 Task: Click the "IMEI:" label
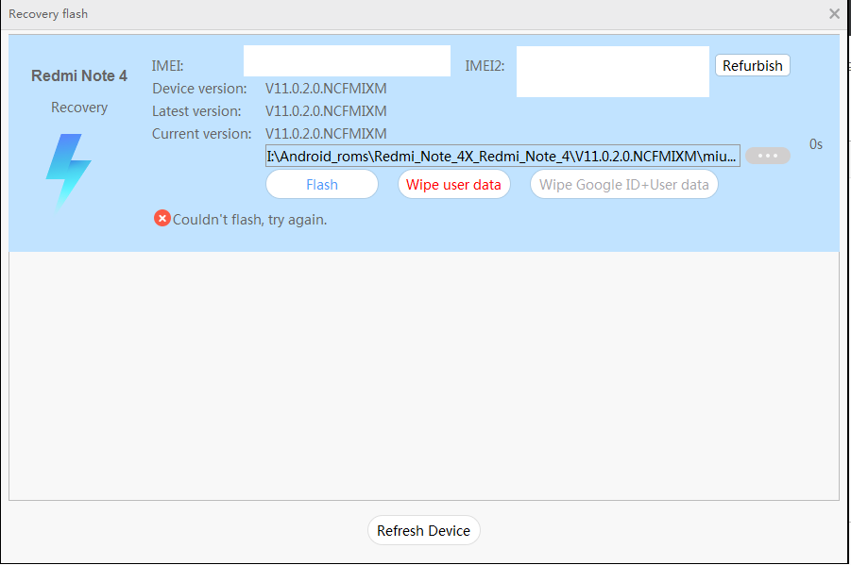168,66
